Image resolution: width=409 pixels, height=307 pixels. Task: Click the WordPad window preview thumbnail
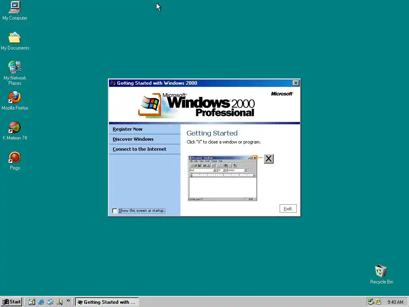click(x=222, y=178)
